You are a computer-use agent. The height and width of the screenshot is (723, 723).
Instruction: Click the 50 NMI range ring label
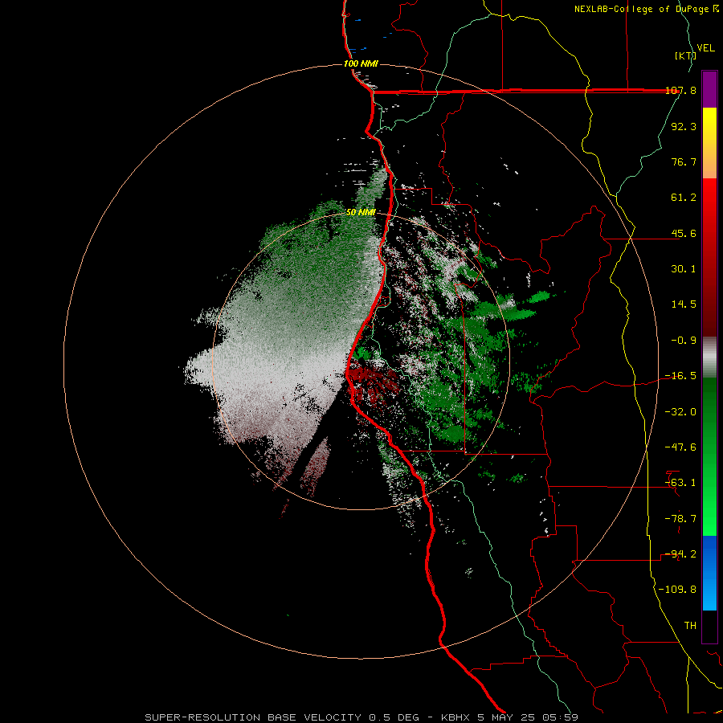361,212
